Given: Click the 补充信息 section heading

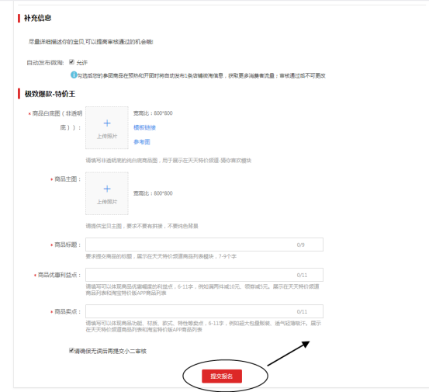Looking at the screenshot, I should (x=37, y=18).
